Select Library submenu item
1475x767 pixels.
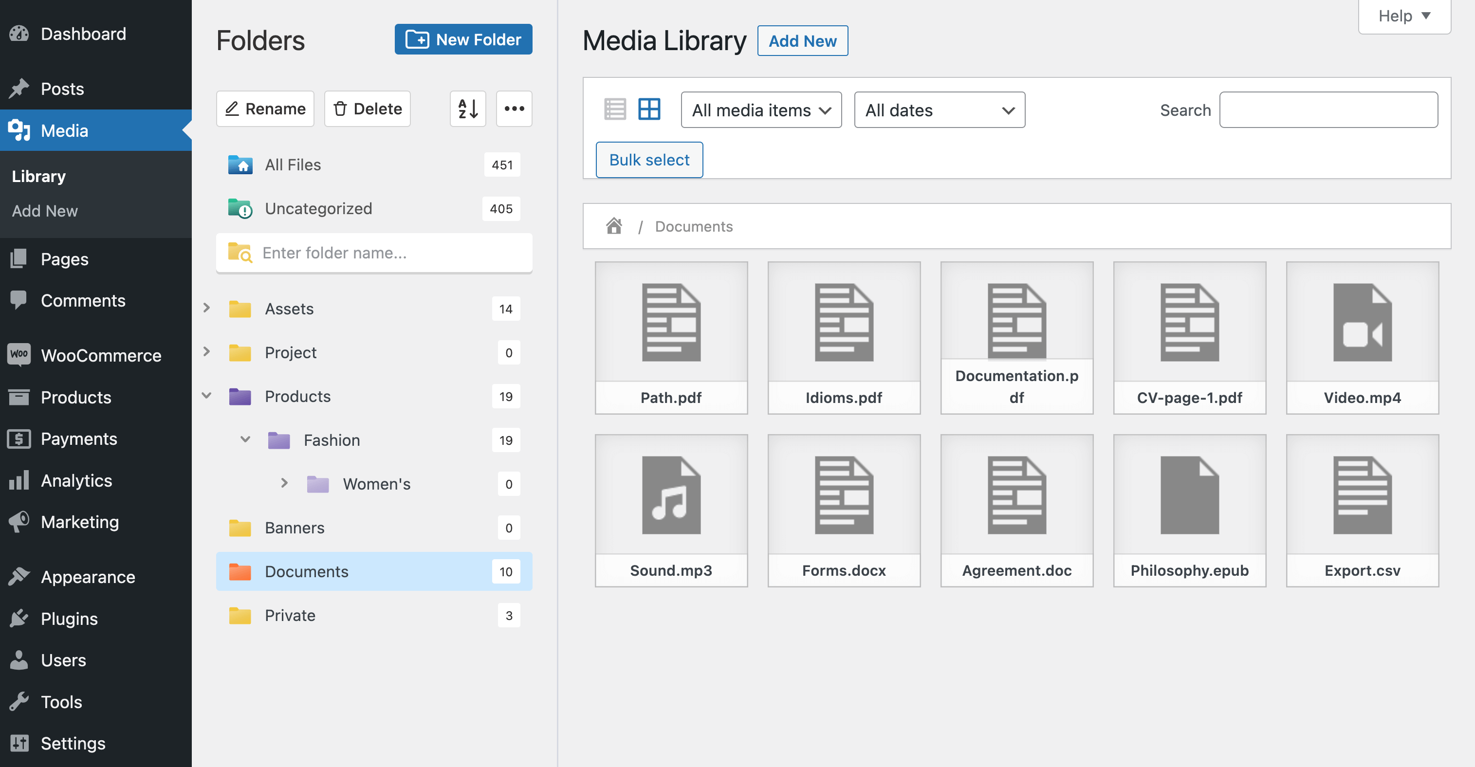tap(39, 176)
